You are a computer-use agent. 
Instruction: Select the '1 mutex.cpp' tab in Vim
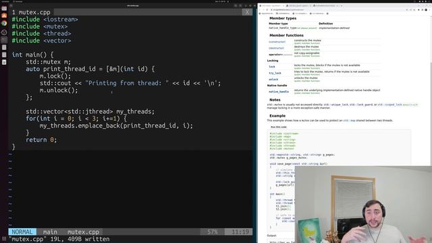pos(31,12)
